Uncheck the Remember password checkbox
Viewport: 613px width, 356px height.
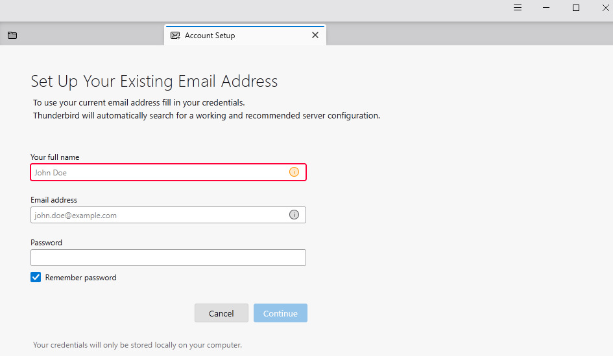tap(36, 277)
